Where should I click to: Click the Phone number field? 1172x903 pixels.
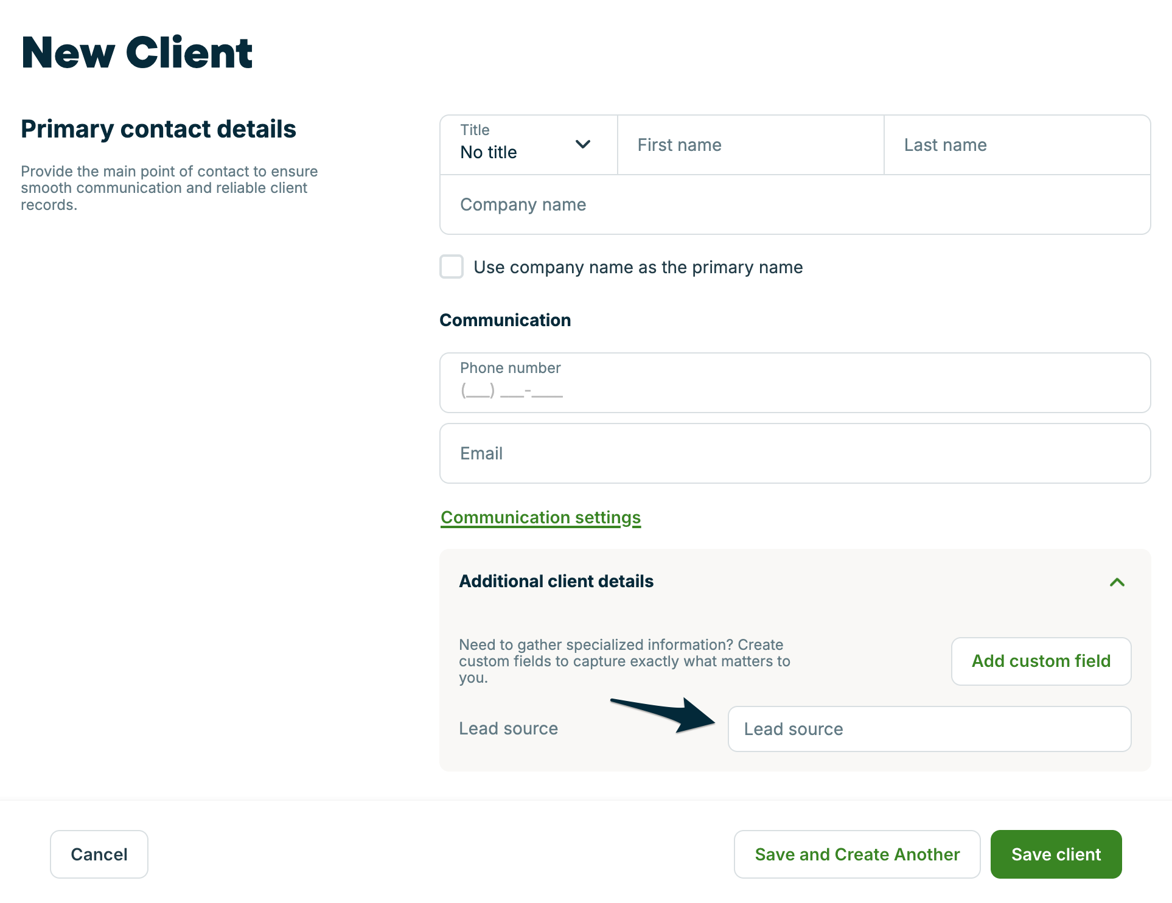point(795,383)
